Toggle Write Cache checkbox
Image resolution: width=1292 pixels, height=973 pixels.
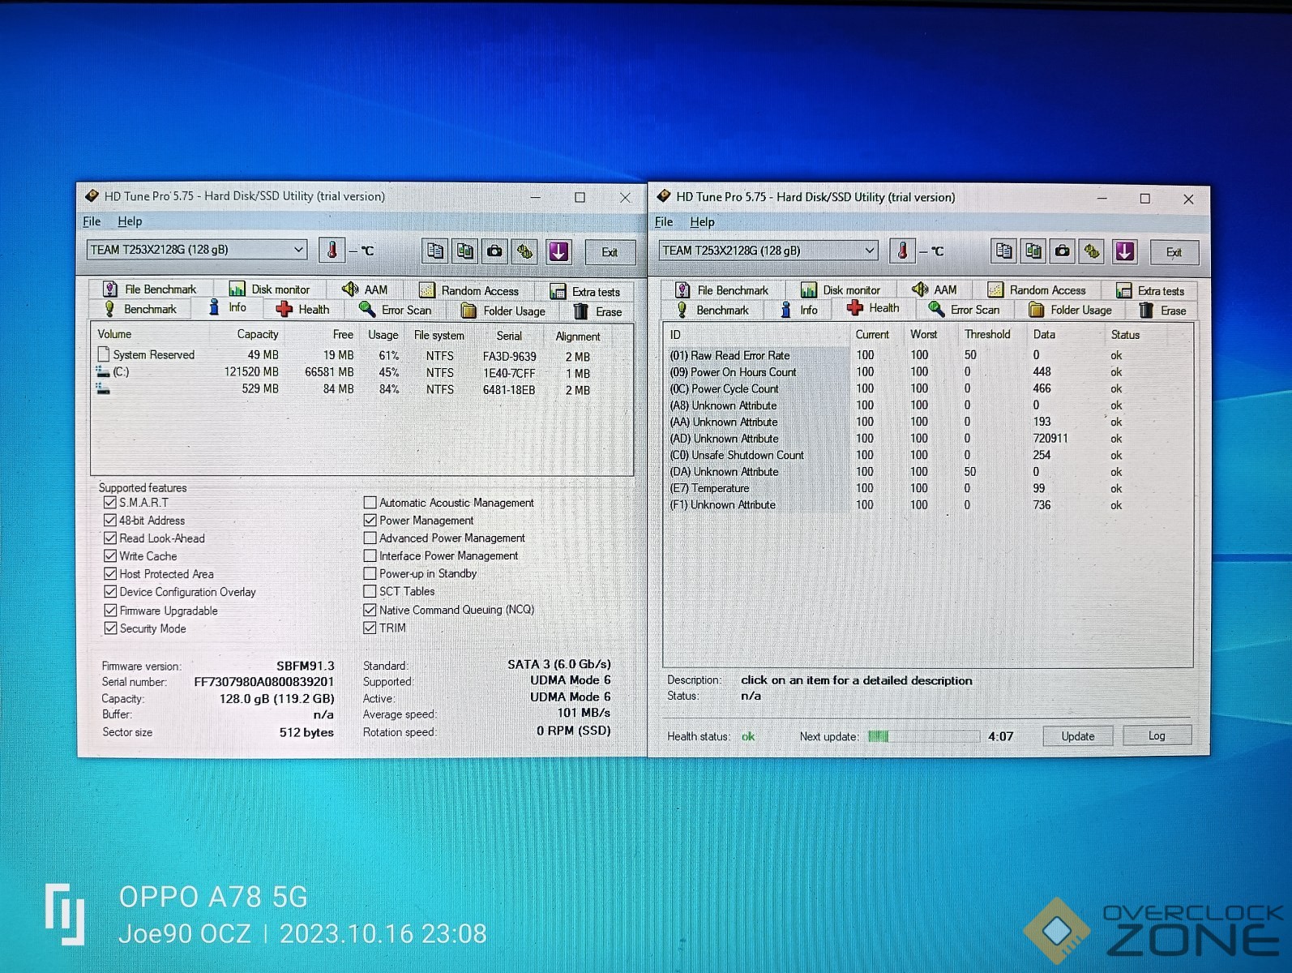(110, 555)
